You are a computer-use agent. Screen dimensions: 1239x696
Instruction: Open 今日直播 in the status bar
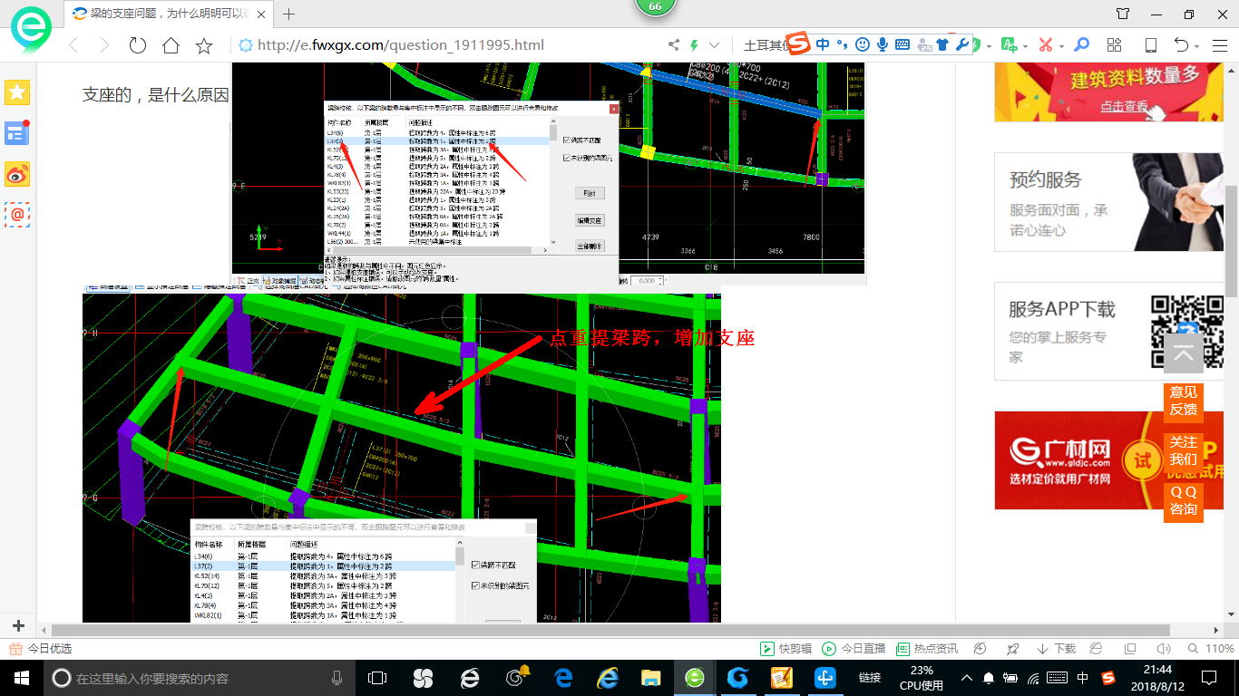click(854, 649)
